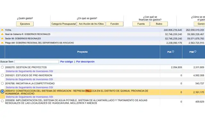
Task: Click up arrow for Pliego 444 Ayacucho
Action: 2,43
